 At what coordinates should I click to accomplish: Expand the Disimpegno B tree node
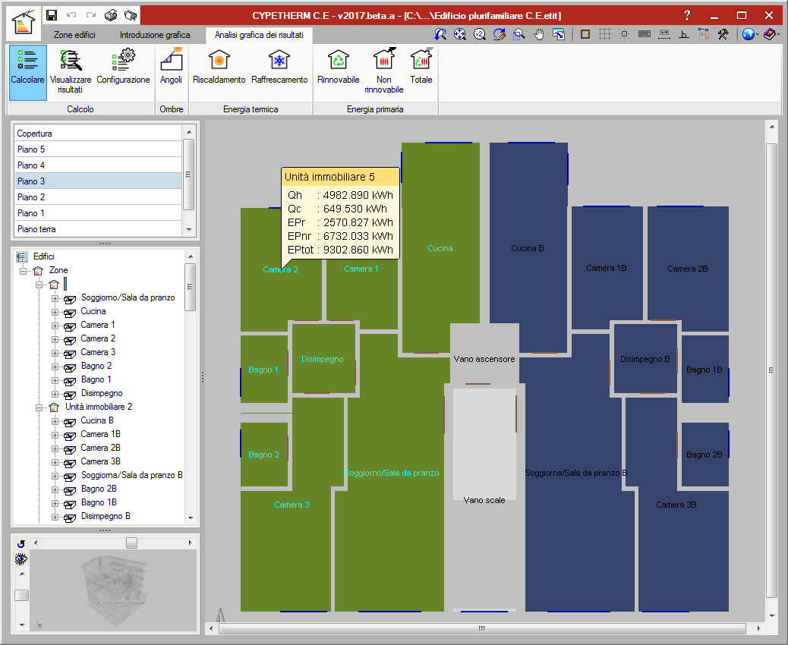55,517
